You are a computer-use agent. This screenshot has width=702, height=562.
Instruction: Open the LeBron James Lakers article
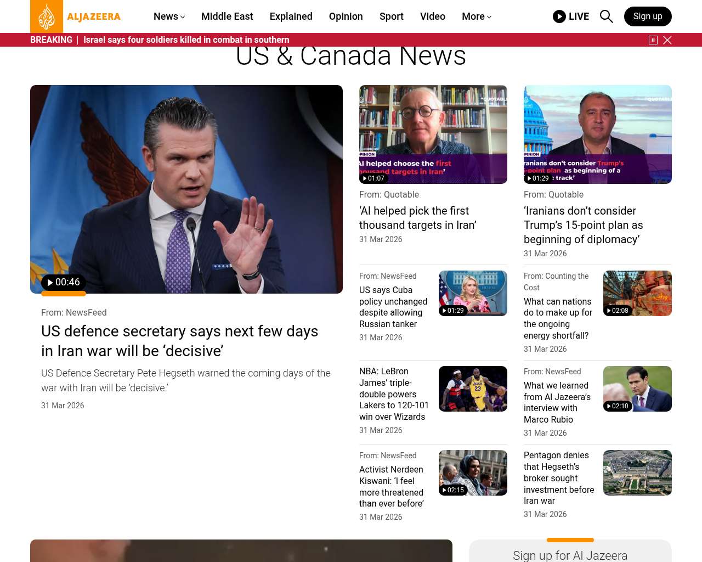tap(394, 394)
